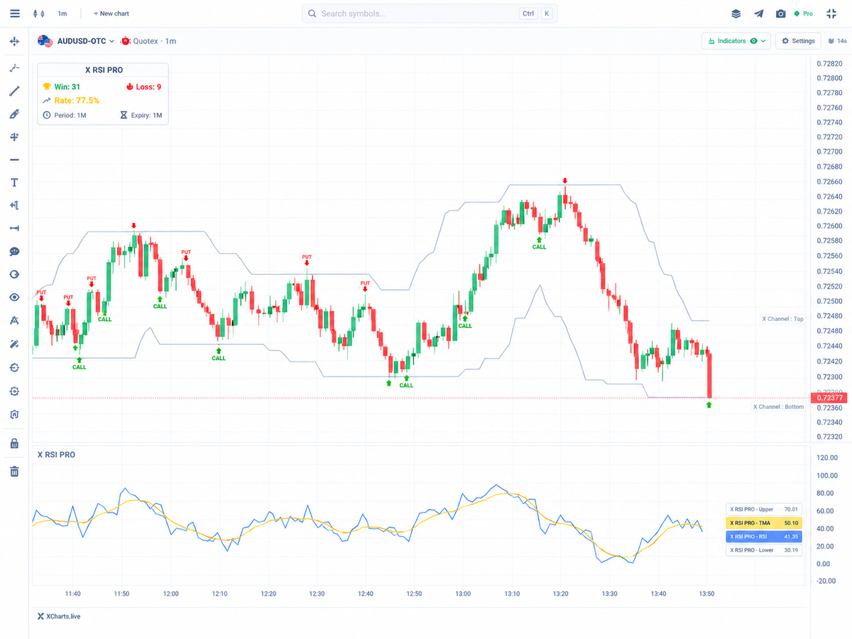Select the Text tool

point(14,182)
